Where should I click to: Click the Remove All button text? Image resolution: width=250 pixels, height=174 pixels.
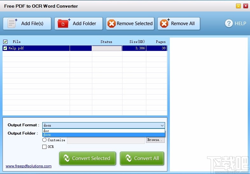pyautogui.click(x=183, y=24)
